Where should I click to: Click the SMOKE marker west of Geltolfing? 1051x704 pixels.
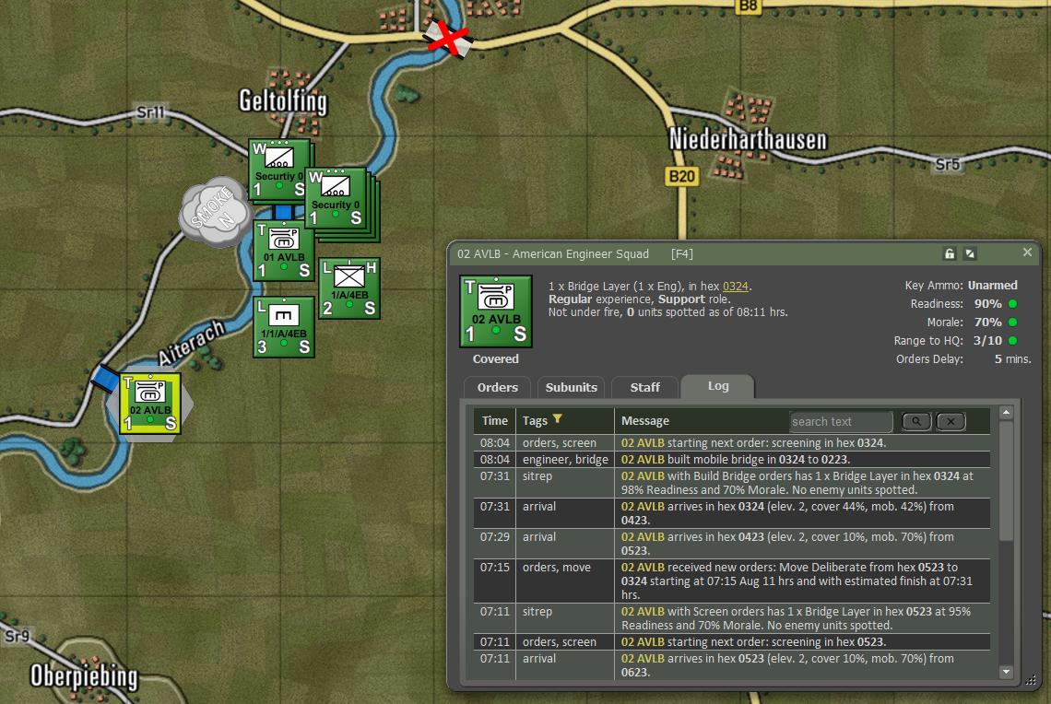coord(214,214)
